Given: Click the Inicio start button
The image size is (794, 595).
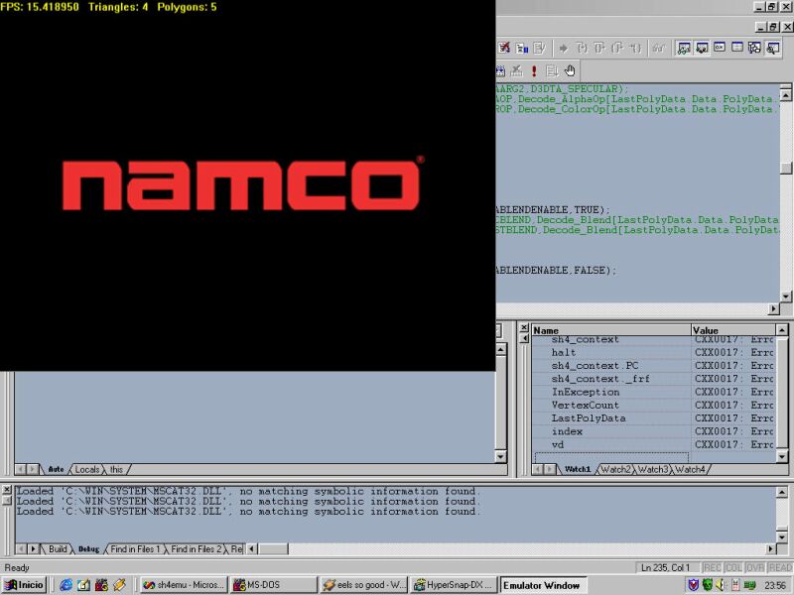Looking at the screenshot, I should pyautogui.click(x=24, y=585).
